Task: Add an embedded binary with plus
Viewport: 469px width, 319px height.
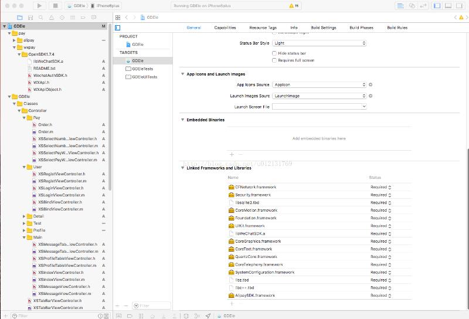Action: click(x=232, y=154)
